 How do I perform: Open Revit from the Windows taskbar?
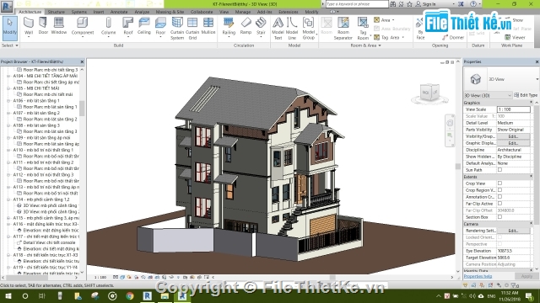(147, 295)
